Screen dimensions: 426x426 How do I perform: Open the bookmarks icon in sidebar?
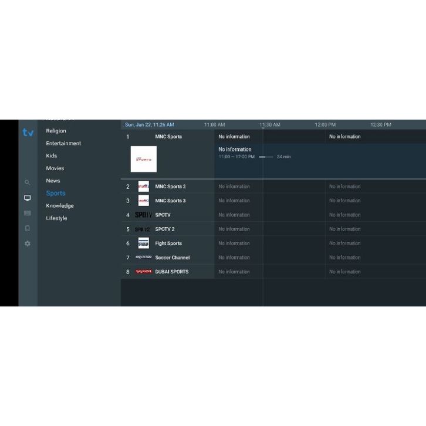(27, 228)
